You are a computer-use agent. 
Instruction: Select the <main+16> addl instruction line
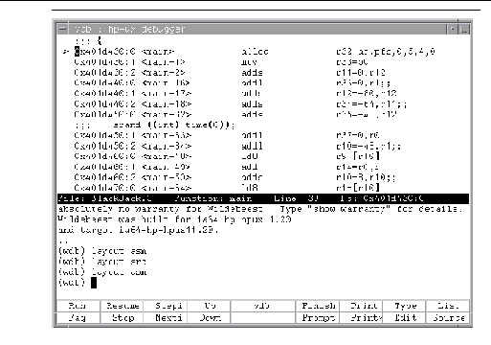232,83
